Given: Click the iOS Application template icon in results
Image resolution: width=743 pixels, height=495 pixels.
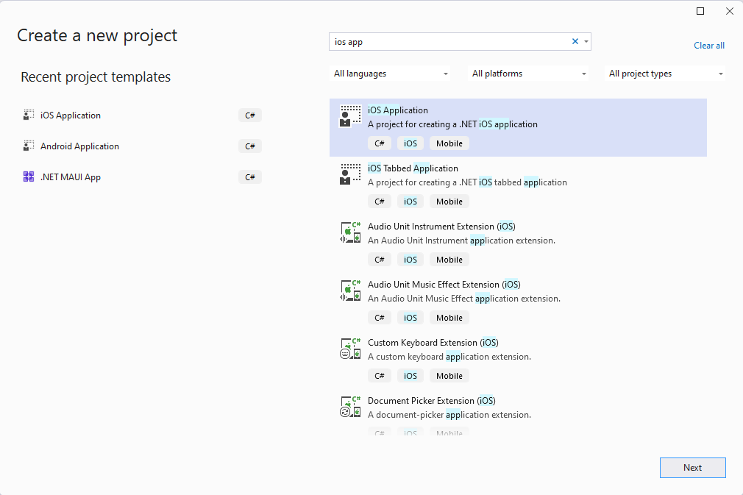Looking at the screenshot, I should pyautogui.click(x=350, y=116).
